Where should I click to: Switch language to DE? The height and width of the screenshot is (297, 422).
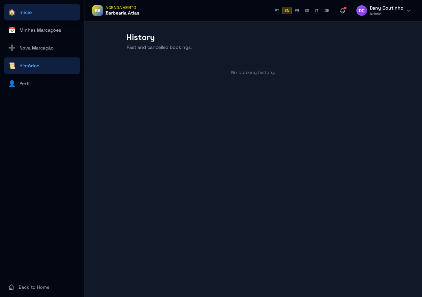327,11
